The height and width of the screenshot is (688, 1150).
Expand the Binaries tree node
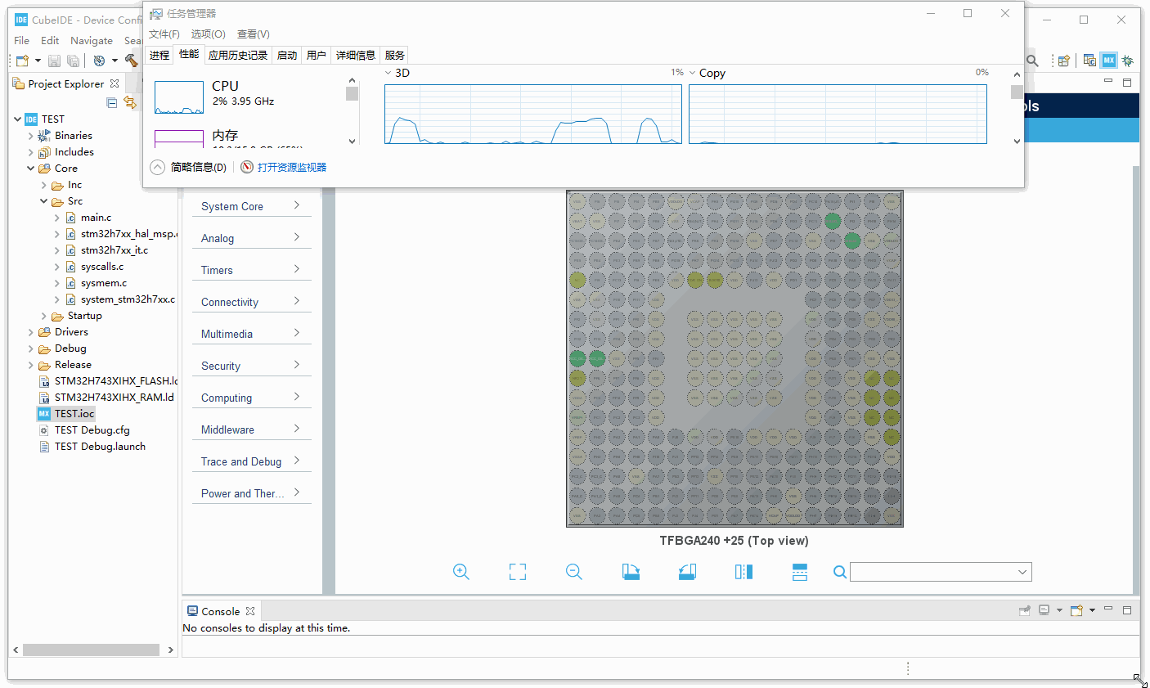click(x=31, y=136)
